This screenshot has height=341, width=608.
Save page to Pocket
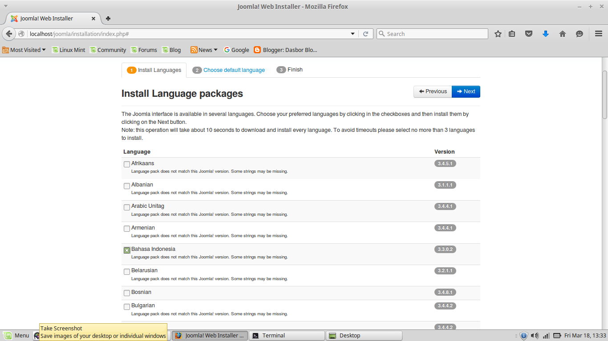pos(529,34)
